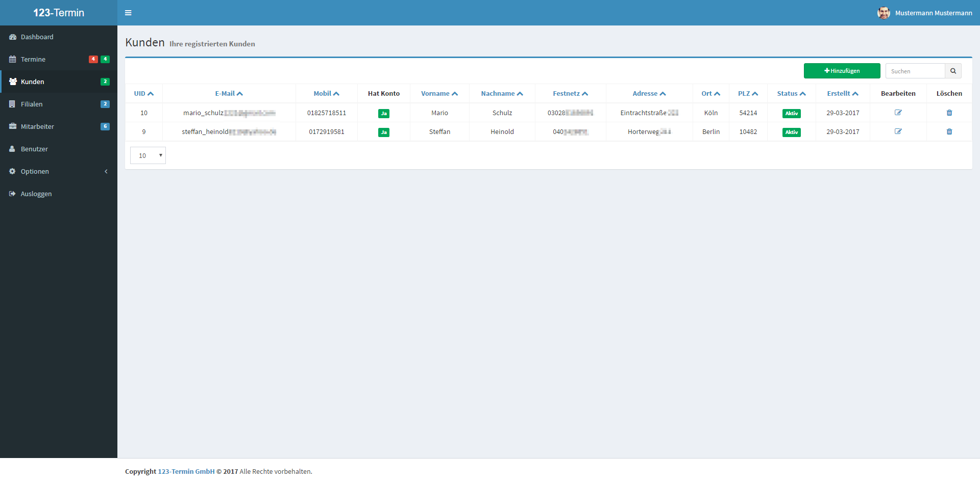Screen dimensions: 980x484
Task: Delete Steffan Heinold using trash icon
Action: coord(949,131)
